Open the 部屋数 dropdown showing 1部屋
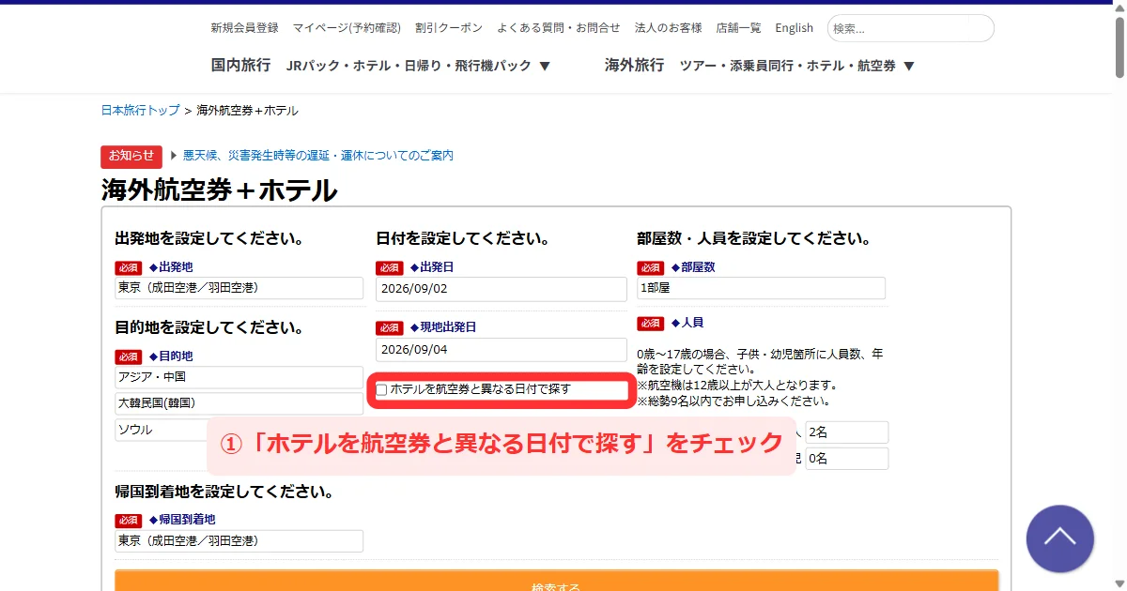The width and height of the screenshot is (1127, 591). 761,288
